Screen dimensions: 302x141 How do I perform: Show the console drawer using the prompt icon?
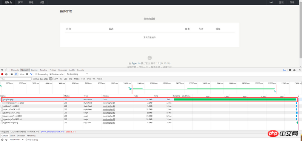(284, 70)
